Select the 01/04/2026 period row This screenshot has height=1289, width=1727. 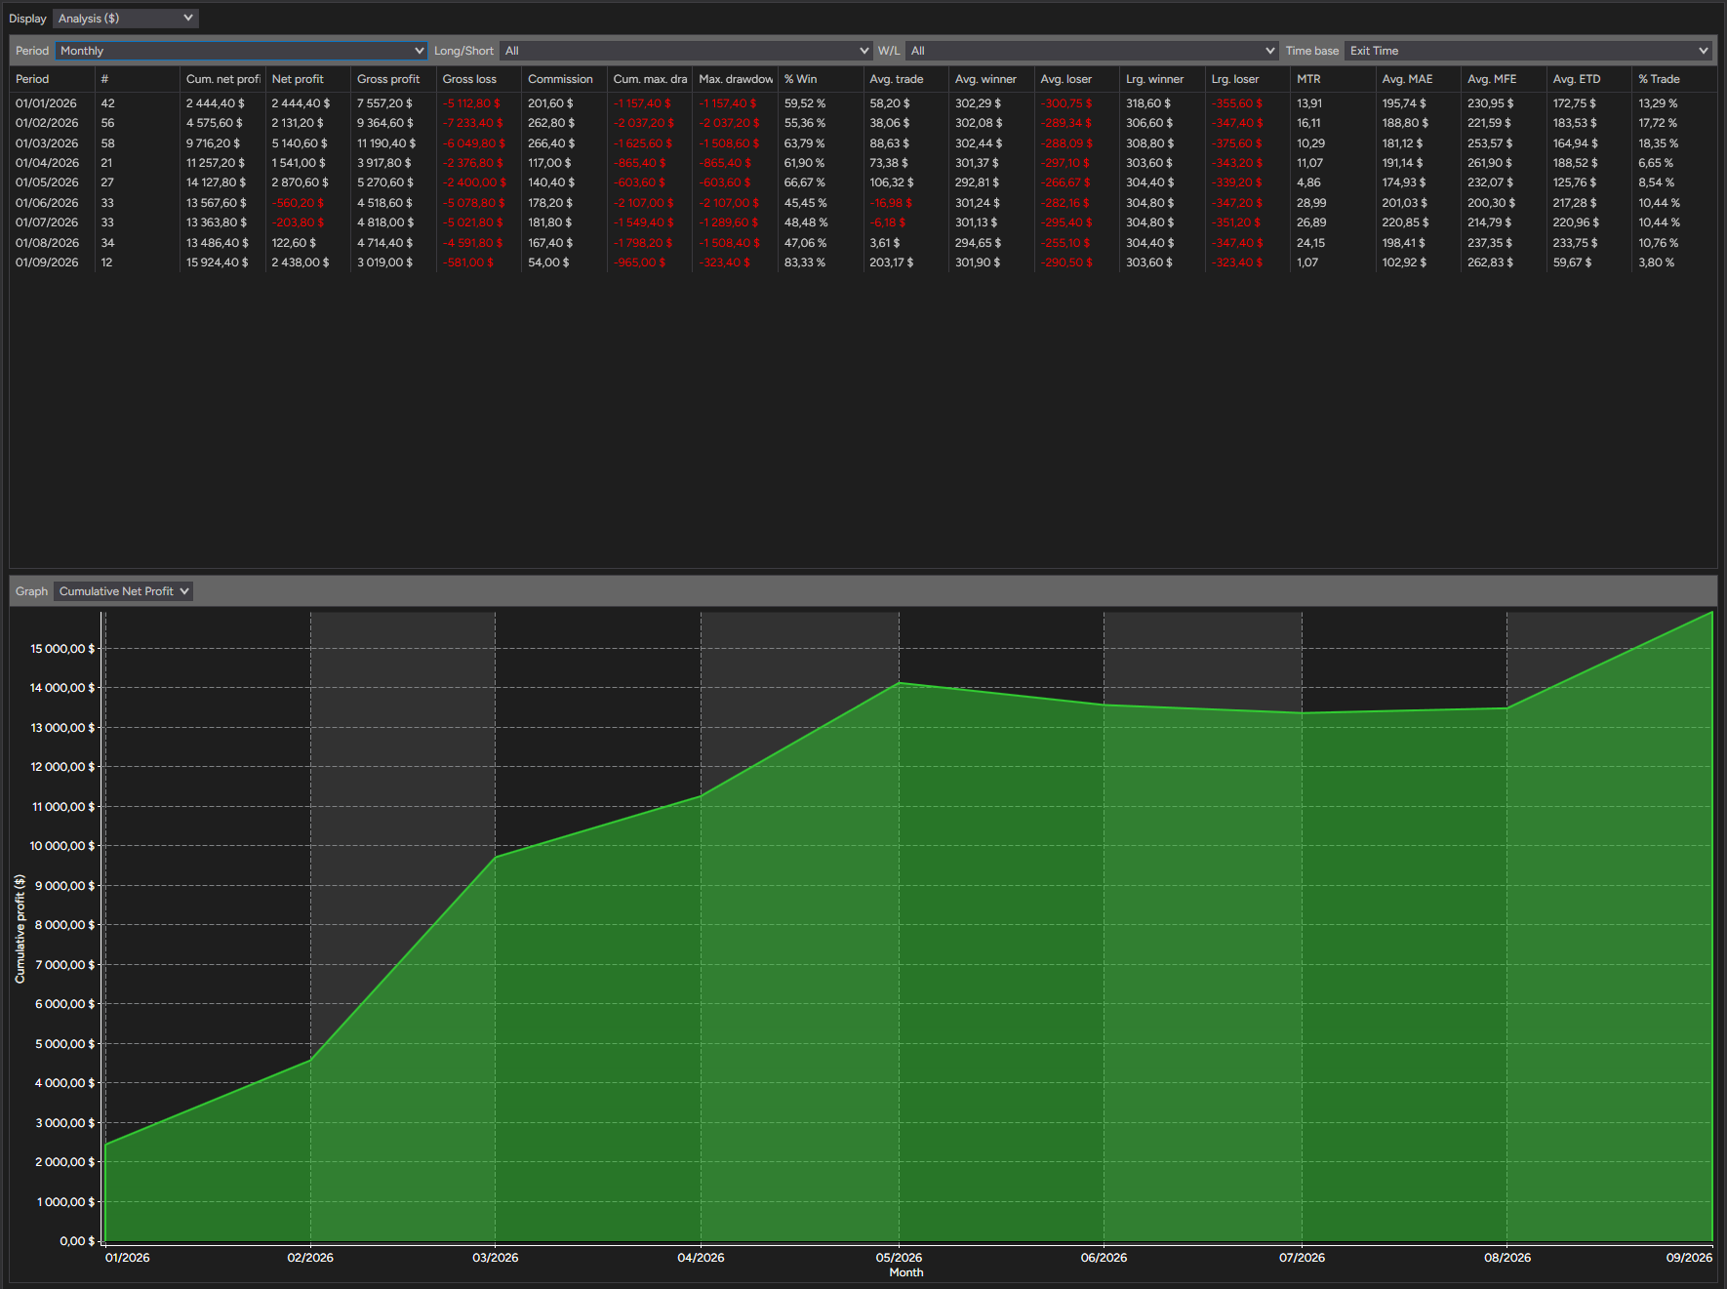coord(863,163)
